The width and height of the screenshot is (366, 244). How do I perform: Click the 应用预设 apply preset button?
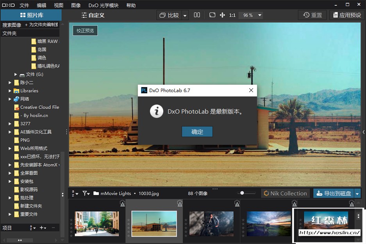346,15
